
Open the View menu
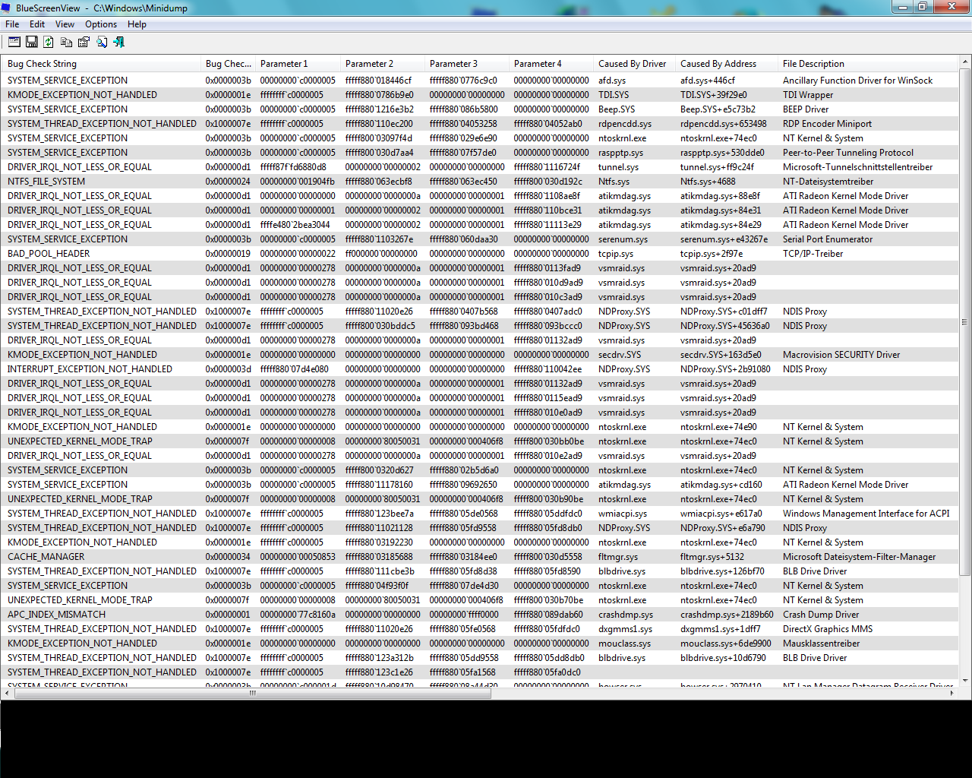[65, 24]
